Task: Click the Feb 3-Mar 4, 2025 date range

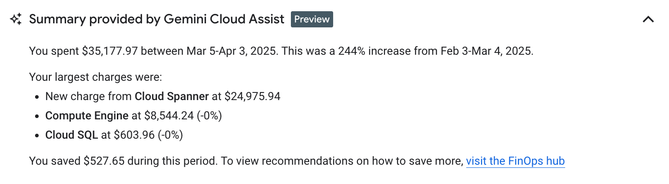Action: click(486, 51)
